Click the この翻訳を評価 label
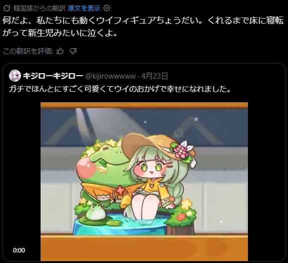This screenshot has width=288, height=263. pyautogui.click(x=28, y=51)
